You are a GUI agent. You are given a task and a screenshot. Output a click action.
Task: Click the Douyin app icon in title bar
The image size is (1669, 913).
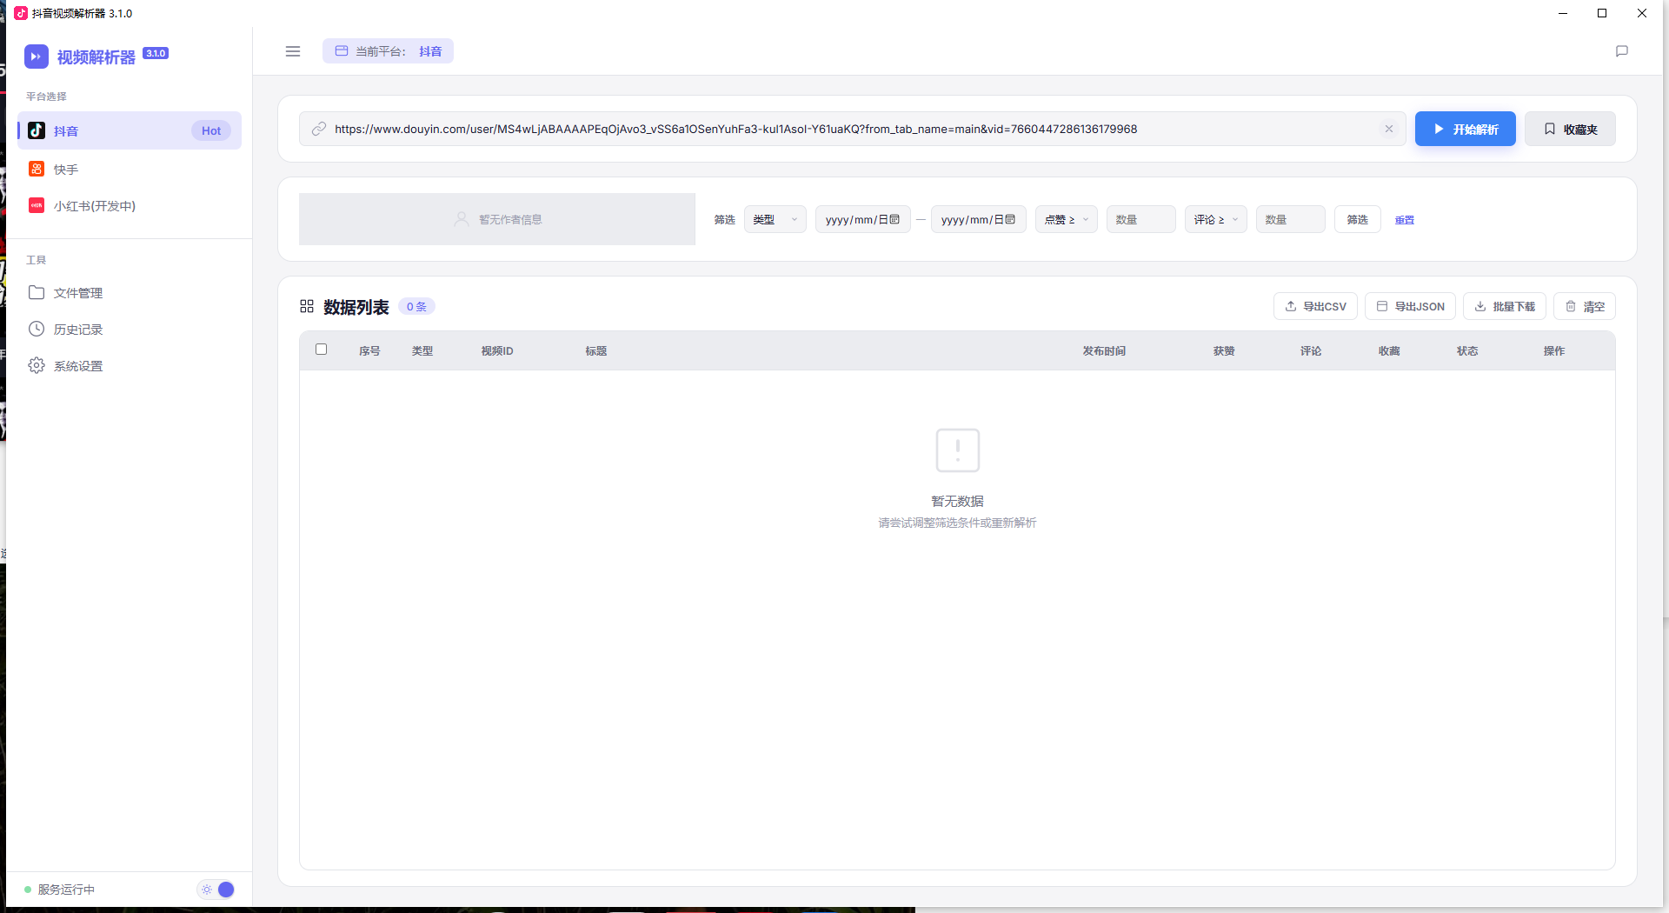[21, 13]
